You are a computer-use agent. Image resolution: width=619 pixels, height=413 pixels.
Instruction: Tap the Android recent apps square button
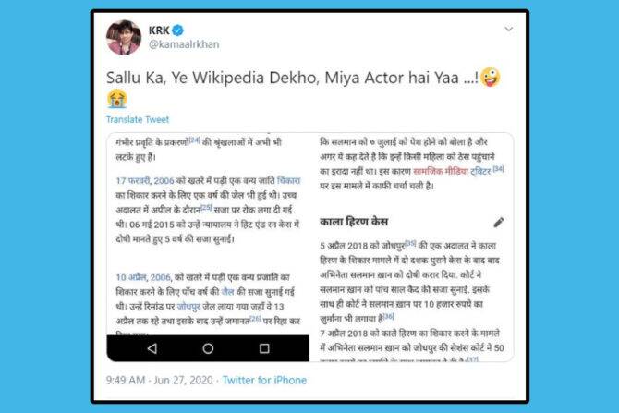tap(264, 348)
